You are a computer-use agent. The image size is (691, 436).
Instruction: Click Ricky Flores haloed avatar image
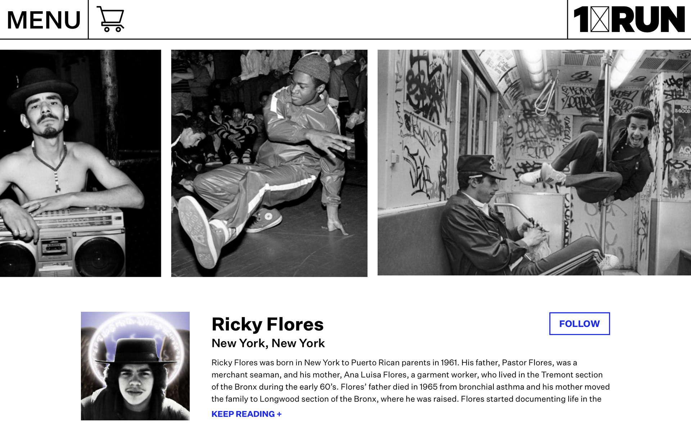[x=135, y=366]
